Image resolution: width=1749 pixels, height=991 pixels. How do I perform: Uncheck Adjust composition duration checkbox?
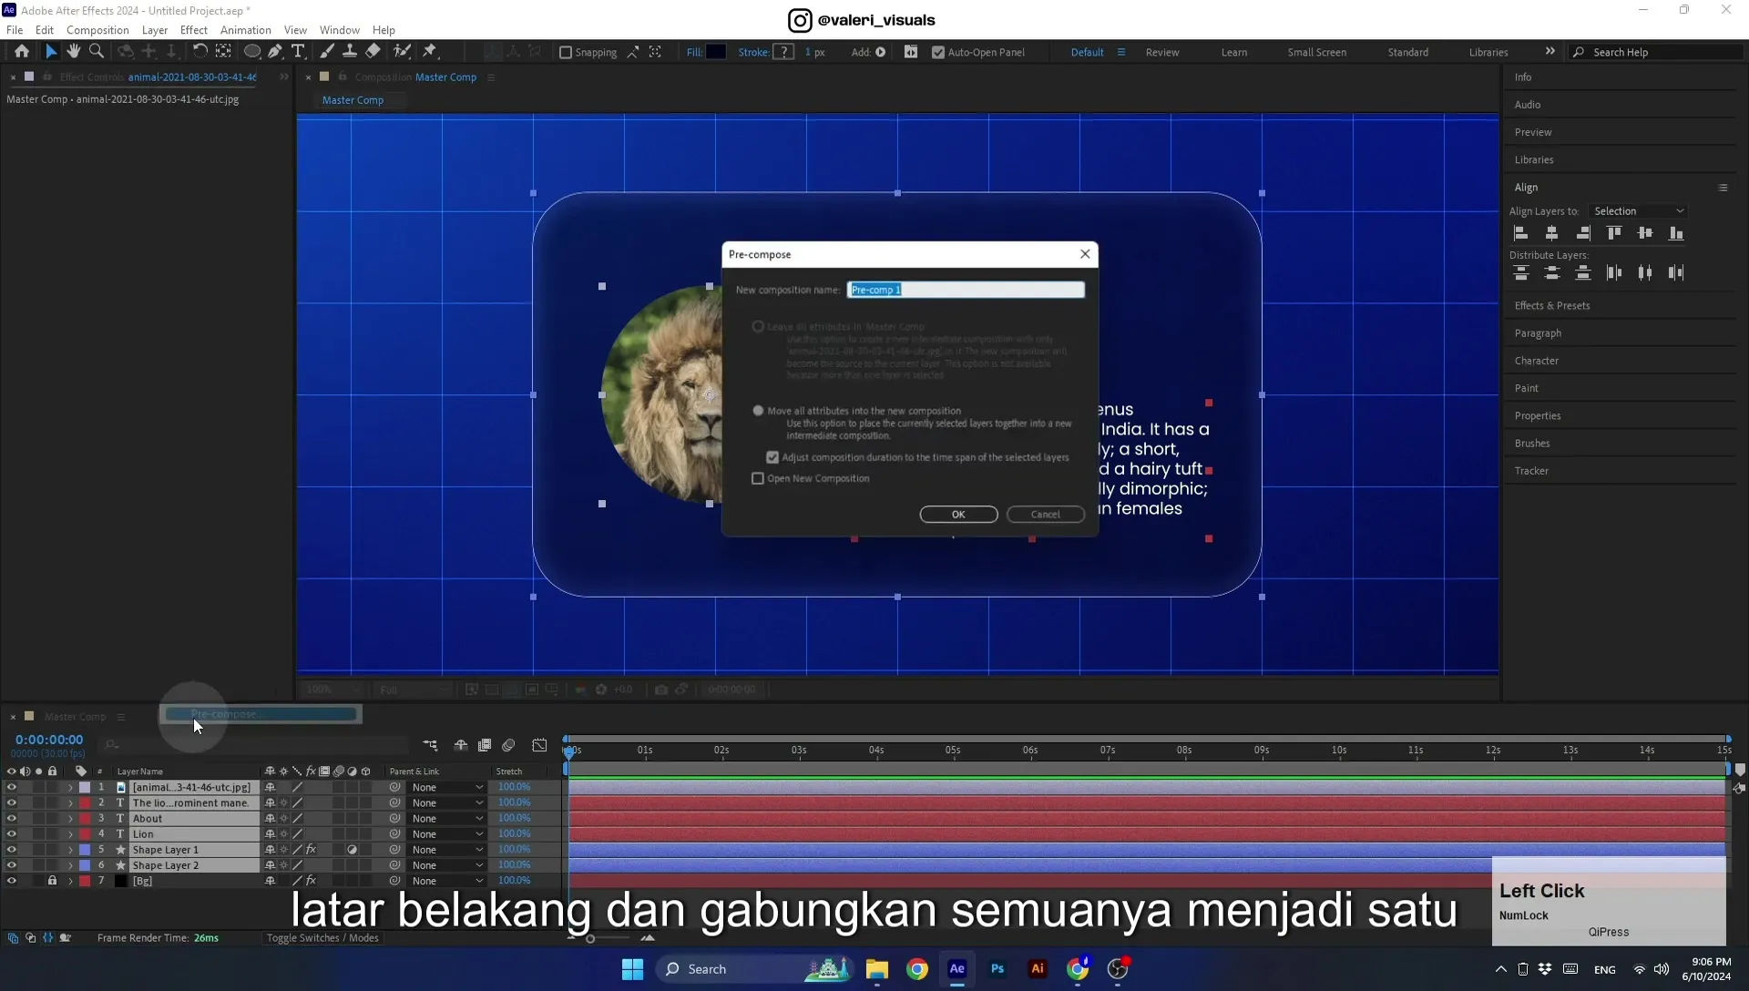coord(772,457)
